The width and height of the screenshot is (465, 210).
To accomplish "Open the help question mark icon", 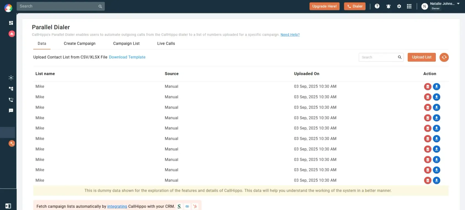I will (377, 6).
